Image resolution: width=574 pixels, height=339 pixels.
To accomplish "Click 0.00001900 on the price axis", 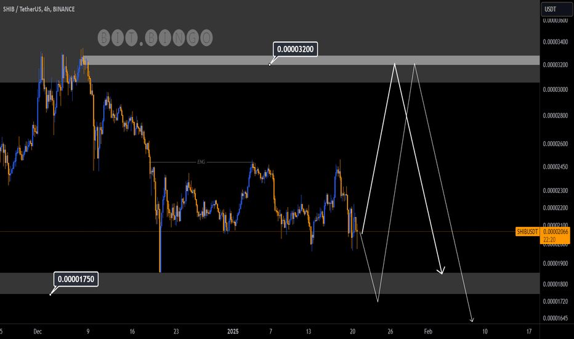I will [x=556, y=264].
